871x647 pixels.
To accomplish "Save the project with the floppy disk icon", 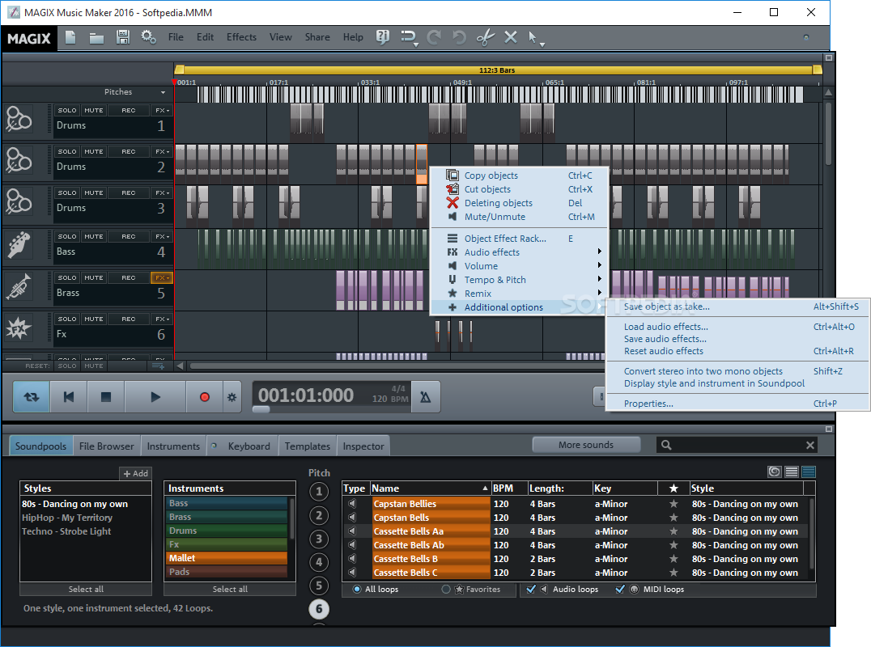I will 123,37.
